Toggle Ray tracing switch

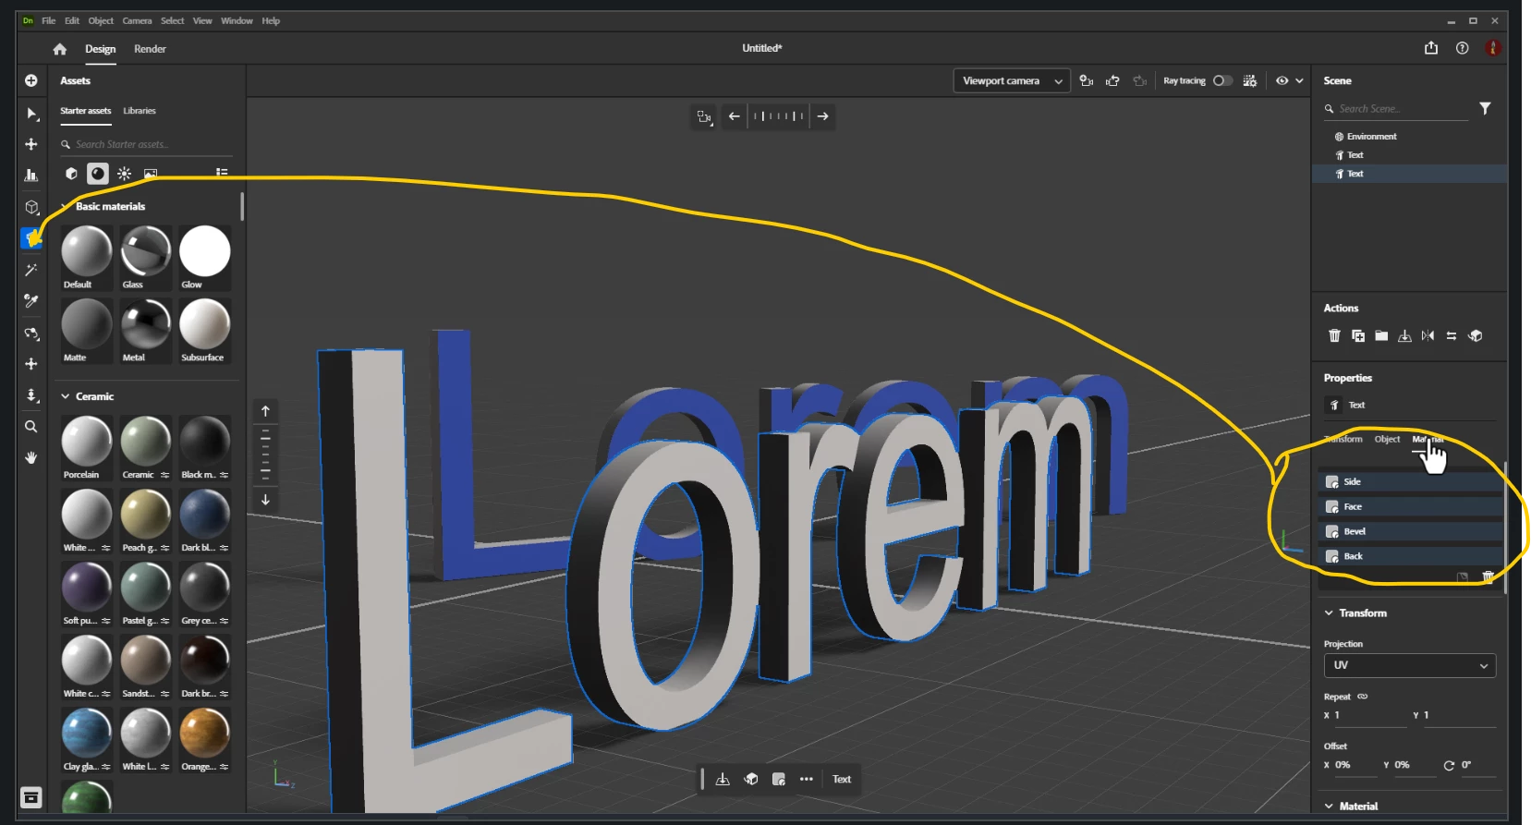pos(1222,81)
